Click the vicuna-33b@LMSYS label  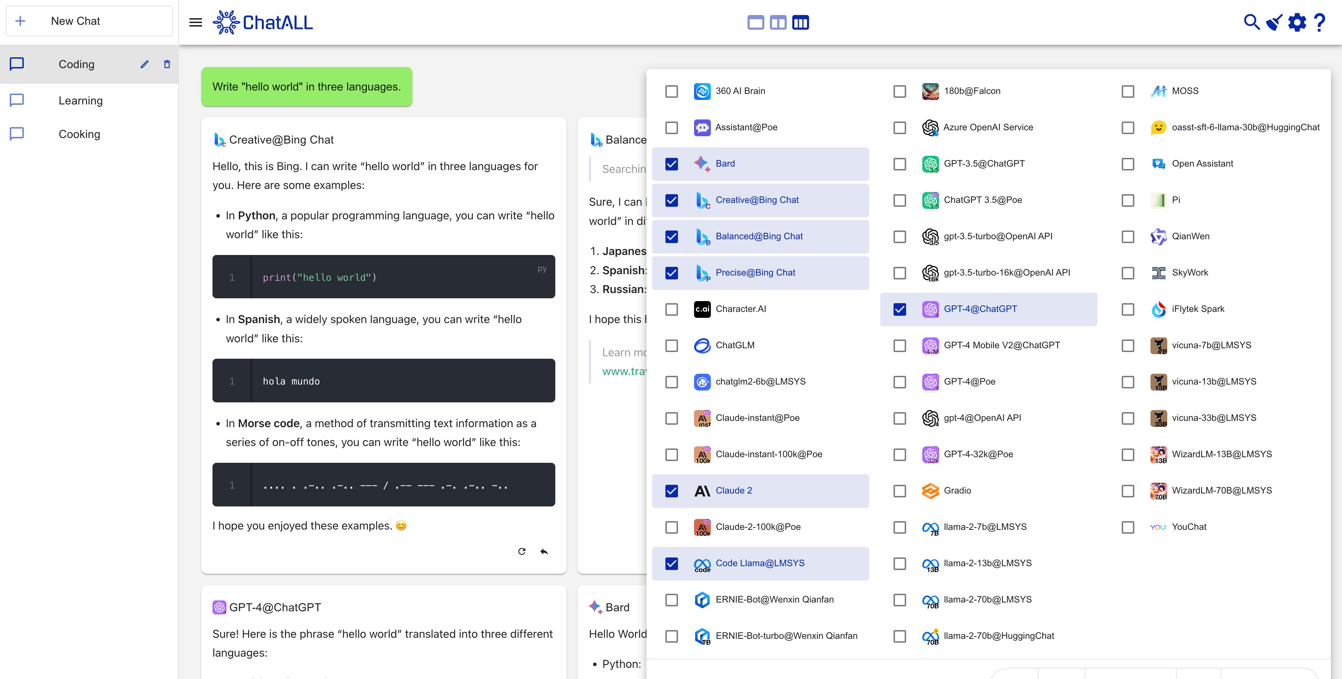point(1214,418)
